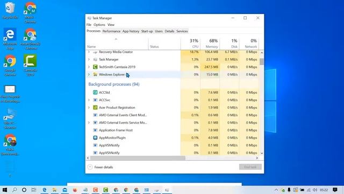Open the volume speaker tray icon
Viewport: 344px width, 194px height.
315,190
